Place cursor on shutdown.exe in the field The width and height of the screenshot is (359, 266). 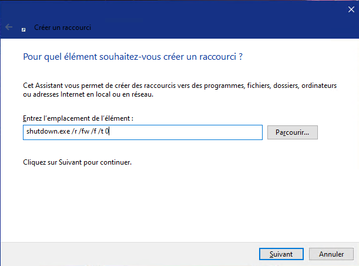(48, 131)
